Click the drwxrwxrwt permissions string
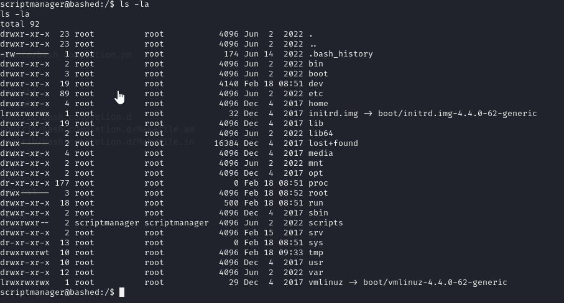The image size is (564, 303). 25,253
